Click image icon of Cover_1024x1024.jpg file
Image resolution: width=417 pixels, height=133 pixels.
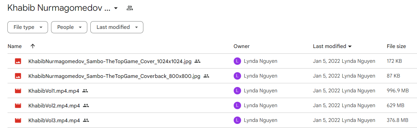[x=18, y=61]
